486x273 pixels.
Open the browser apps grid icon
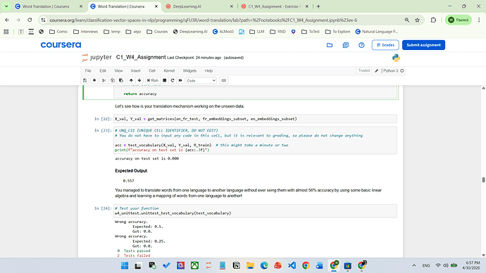click(6, 32)
